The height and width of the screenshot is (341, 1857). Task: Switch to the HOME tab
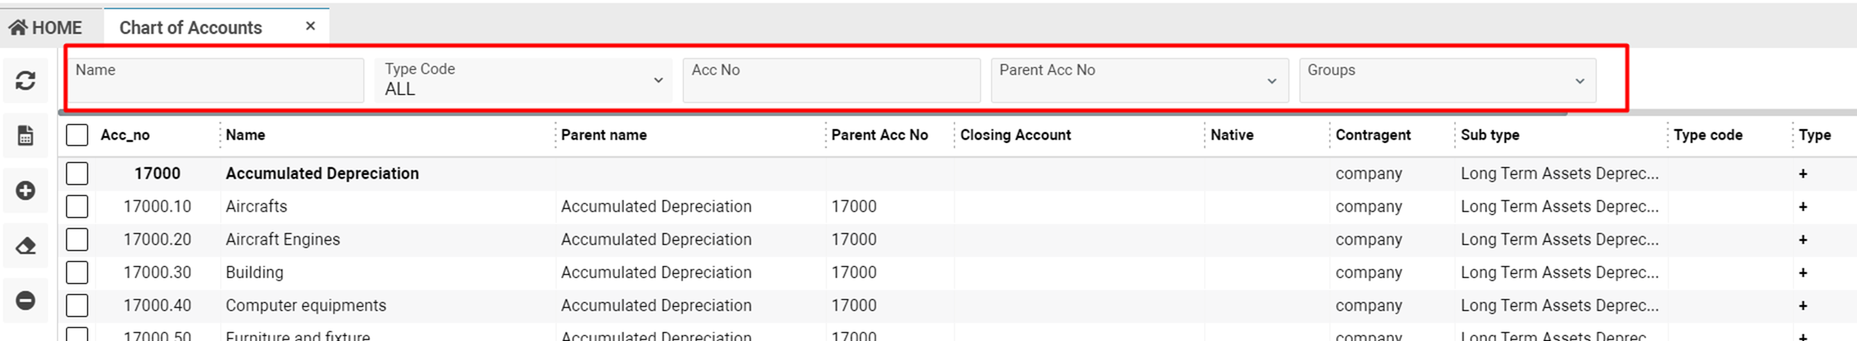coord(45,28)
